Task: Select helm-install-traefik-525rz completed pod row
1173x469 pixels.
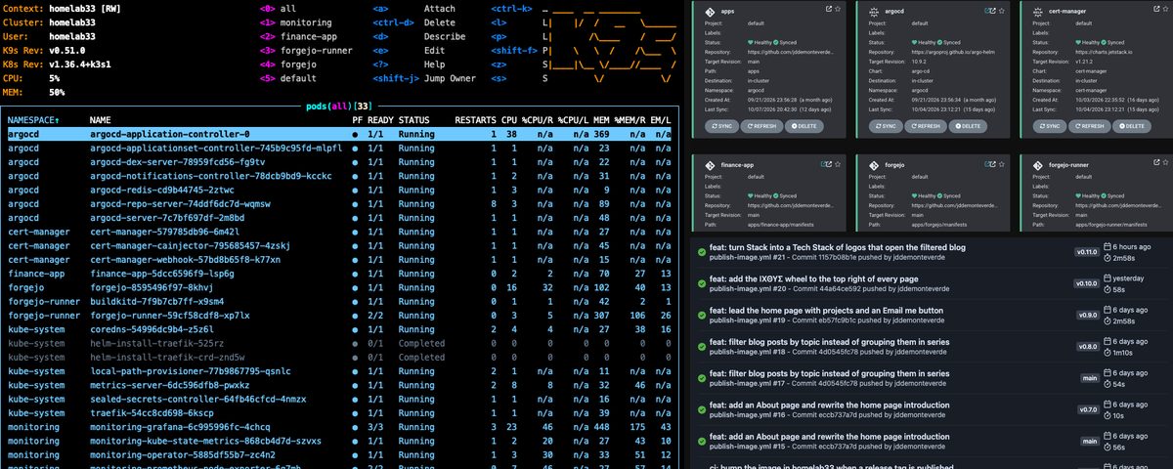Action: point(338,344)
